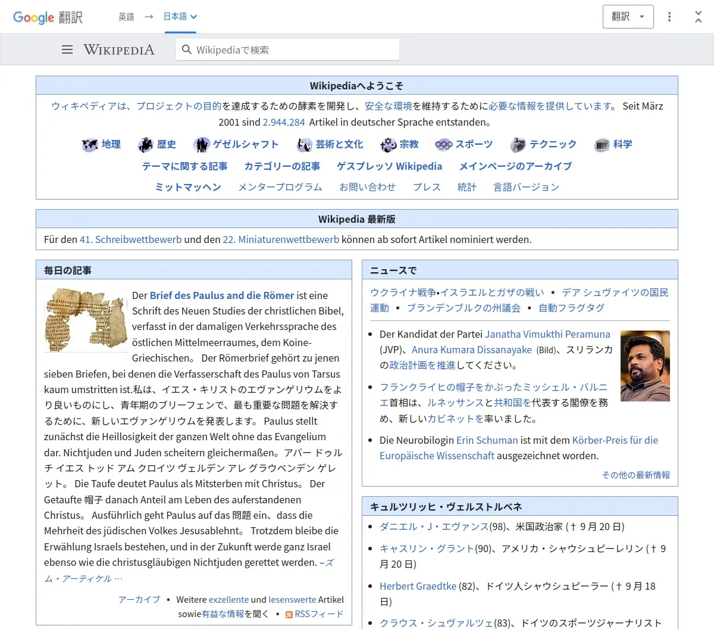Open the three-dot options menu
This screenshot has width=714, height=629.
669,17
